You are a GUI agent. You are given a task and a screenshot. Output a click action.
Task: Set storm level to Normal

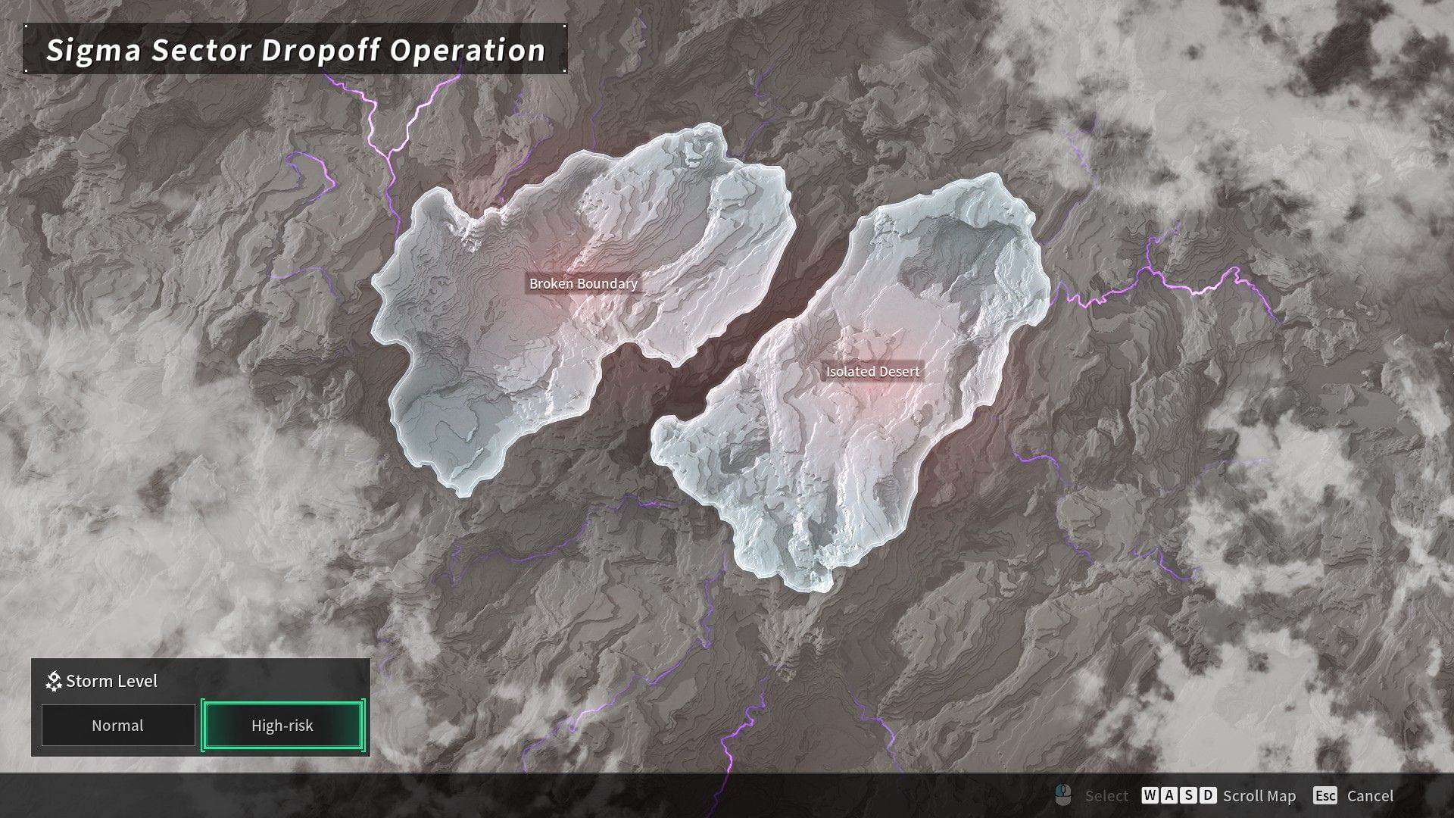click(118, 726)
